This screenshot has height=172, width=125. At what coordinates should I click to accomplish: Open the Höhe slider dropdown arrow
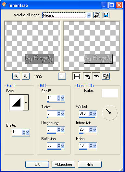pos(94,146)
